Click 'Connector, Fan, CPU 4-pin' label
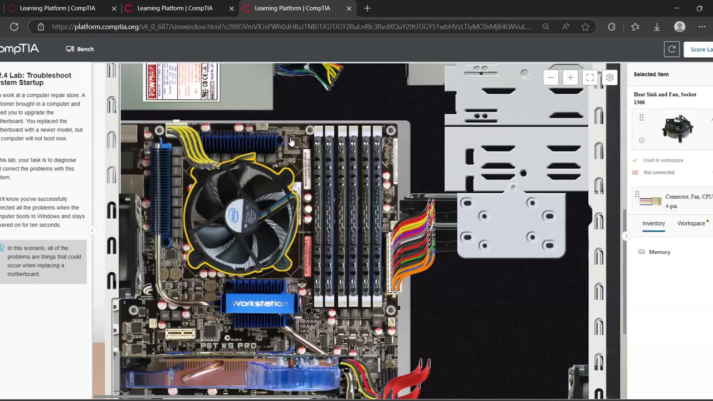This screenshot has height=401, width=713. click(688, 201)
